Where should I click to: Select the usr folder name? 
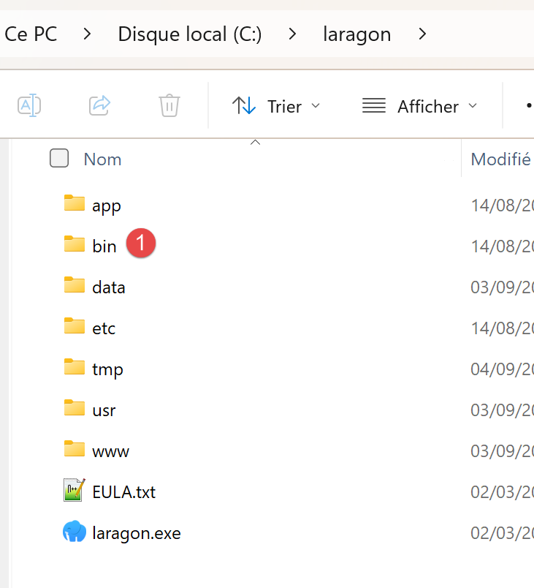[104, 410]
